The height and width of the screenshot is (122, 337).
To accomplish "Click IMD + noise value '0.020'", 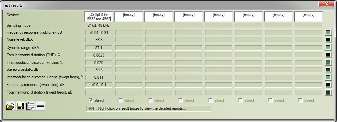I will 99,63.
